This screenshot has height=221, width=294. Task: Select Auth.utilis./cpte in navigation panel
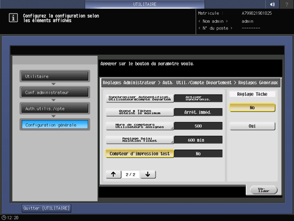click(55, 108)
